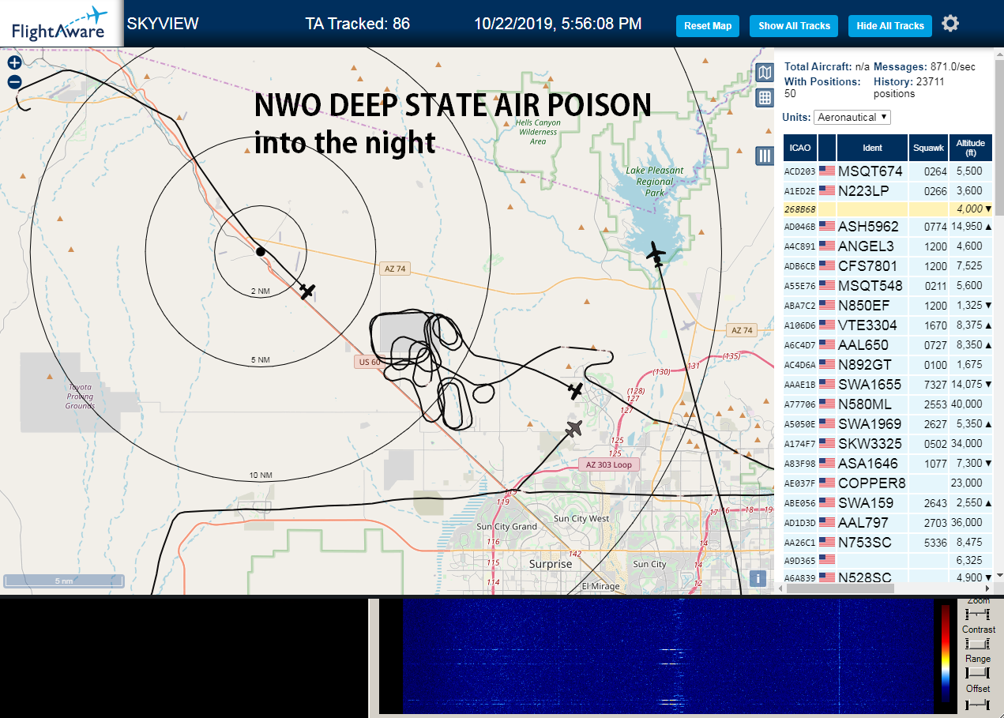Click the map info 'i' button
This screenshot has width=1004, height=718.
pos(758,578)
